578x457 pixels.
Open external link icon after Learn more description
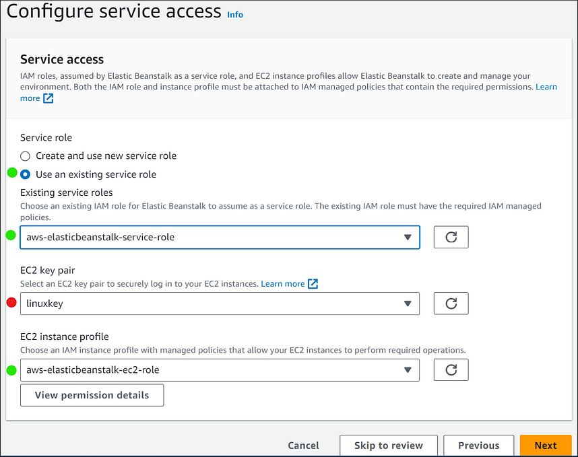(x=49, y=98)
